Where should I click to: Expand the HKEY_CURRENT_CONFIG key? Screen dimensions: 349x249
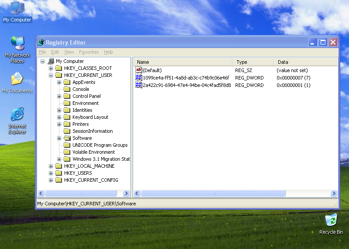point(51,180)
